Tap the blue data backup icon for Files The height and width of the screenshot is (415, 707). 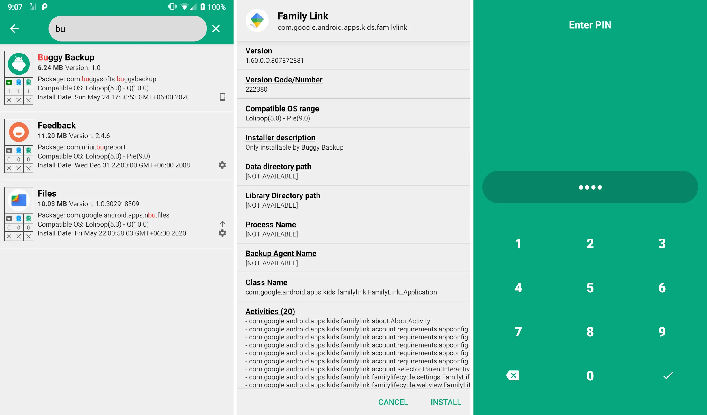point(19,218)
